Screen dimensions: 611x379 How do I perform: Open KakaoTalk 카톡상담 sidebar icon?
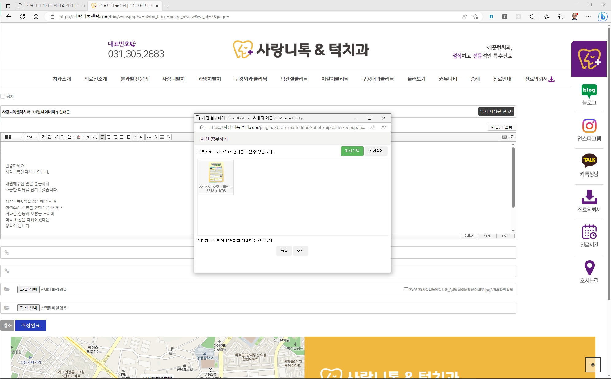click(x=589, y=160)
